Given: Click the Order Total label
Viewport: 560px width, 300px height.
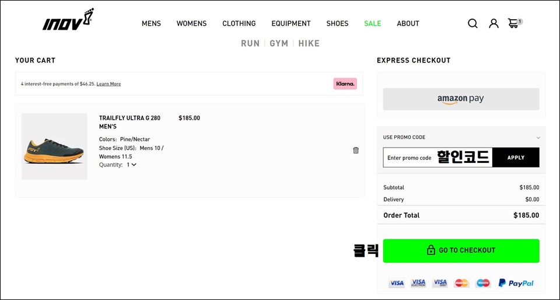Looking at the screenshot, I should [401, 215].
